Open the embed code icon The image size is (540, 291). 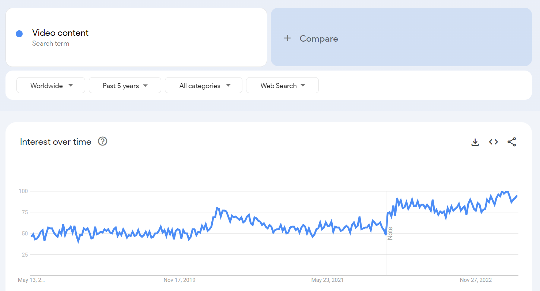coord(494,142)
